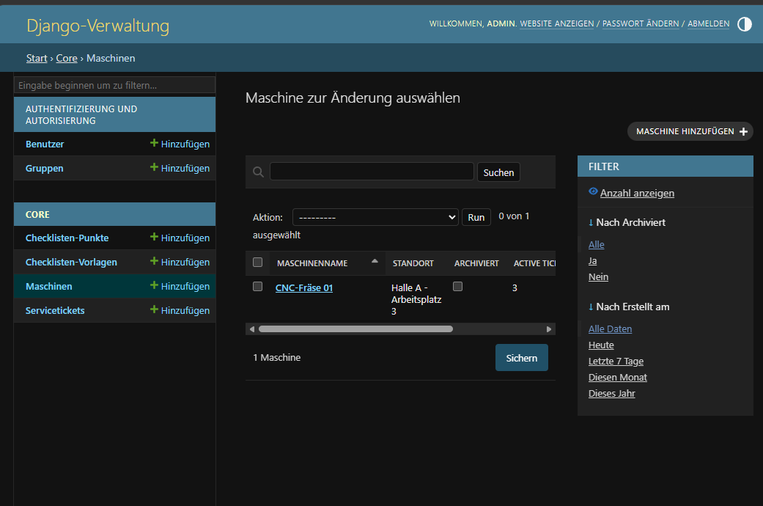Click the Suchen button
The height and width of the screenshot is (506, 763).
[x=498, y=172]
